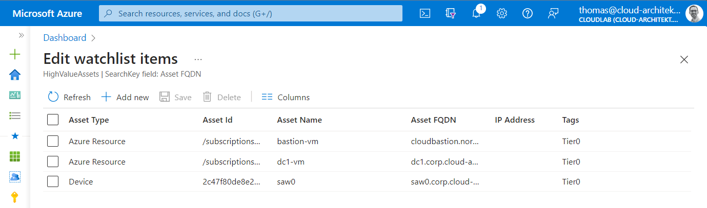Image resolution: width=707 pixels, height=208 pixels.
Task: Select the bastion-vm row checkbox
Action: coord(53,141)
